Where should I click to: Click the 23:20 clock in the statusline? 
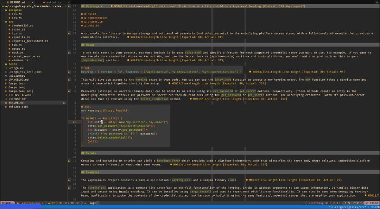pos(373,203)
